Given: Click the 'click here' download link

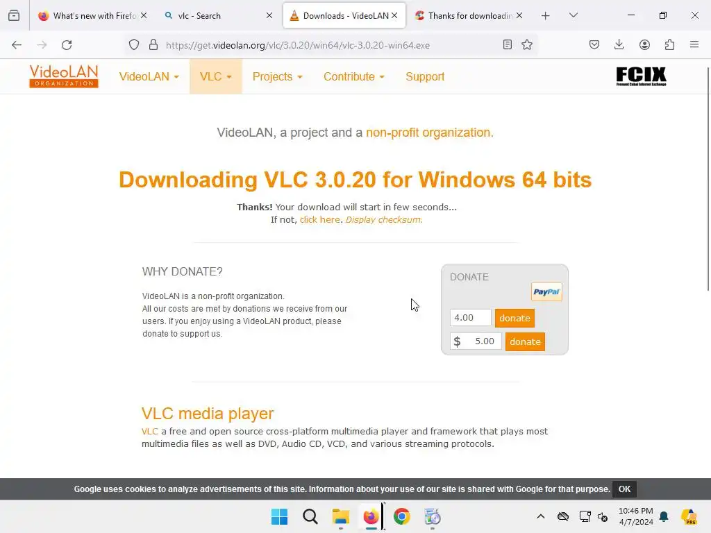Looking at the screenshot, I should 319,220.
